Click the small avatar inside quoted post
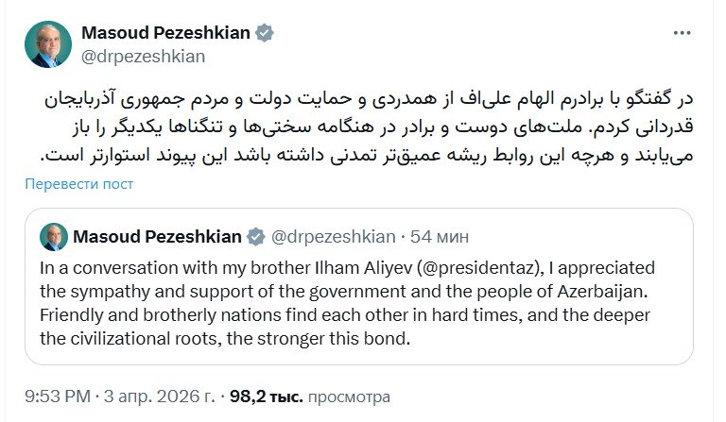This screenshot has height=422, width=726. point(55,235)
